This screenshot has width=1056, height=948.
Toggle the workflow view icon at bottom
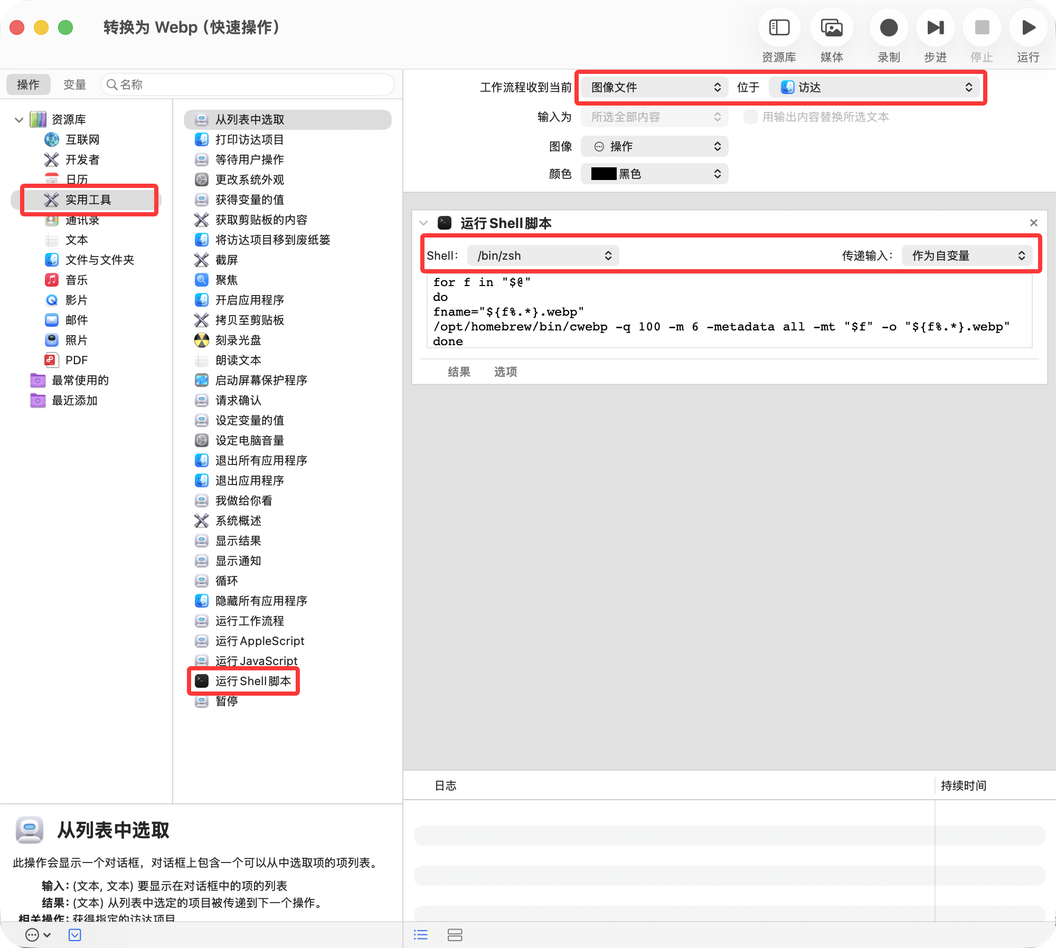click(455, 934)
